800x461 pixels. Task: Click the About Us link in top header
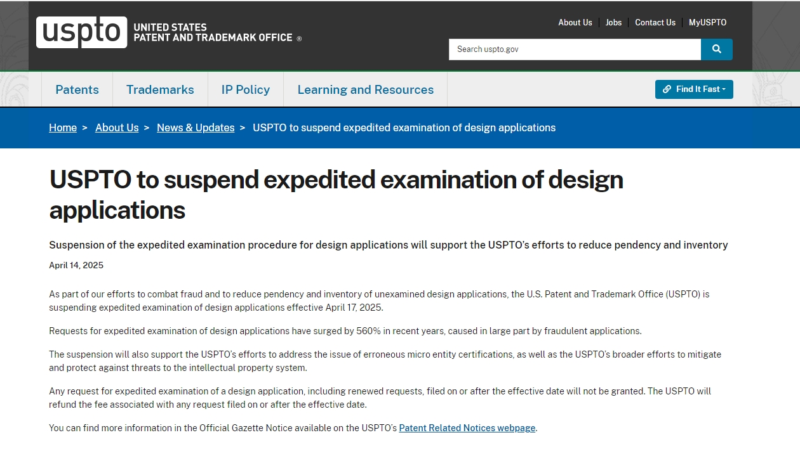[x=575, y=22]
